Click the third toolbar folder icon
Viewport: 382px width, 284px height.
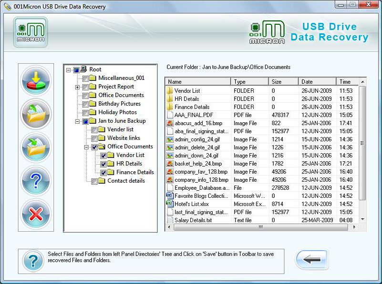[x=36, y=147]
